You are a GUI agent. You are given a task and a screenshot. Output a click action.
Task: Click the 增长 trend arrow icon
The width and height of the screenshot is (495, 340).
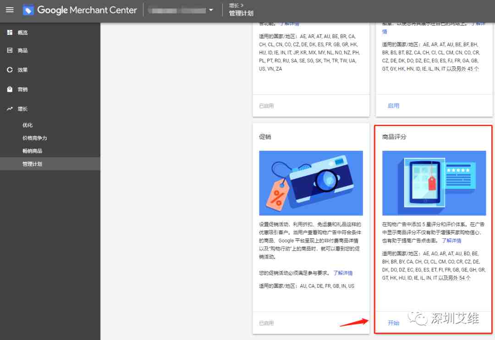tap(10, 109)
